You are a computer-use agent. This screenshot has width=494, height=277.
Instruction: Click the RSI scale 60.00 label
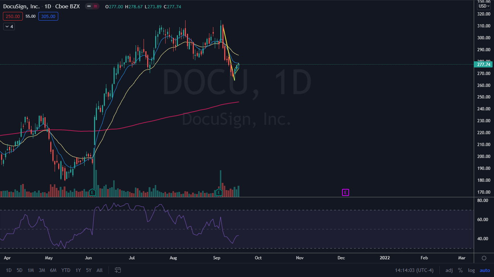click(x=484, y=219)
